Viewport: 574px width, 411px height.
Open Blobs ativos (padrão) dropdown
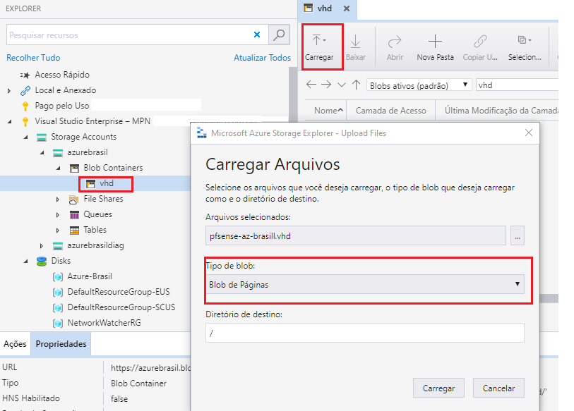tap(419, 85)
